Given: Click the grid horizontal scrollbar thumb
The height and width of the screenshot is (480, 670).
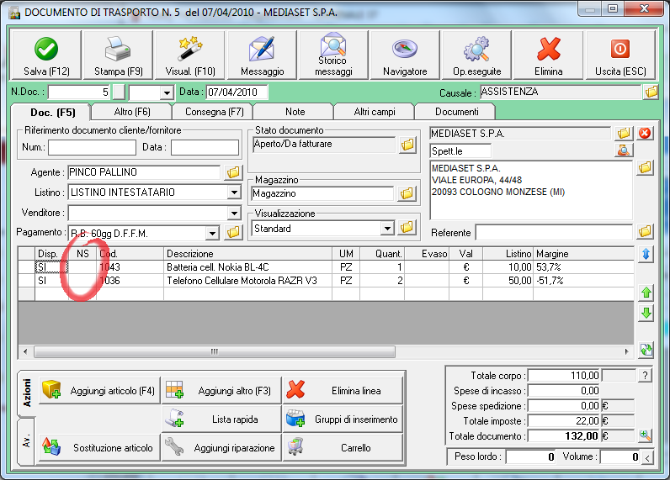Looking at the screenshot, I should (215, 351).
